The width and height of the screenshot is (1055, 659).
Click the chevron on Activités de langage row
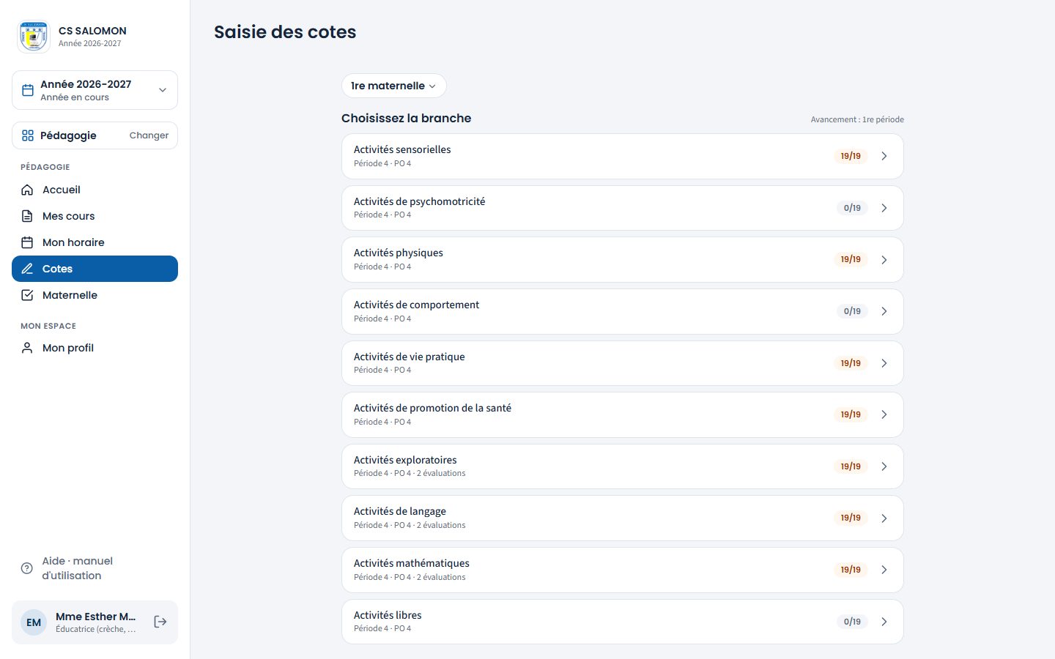tap(884, 518)
